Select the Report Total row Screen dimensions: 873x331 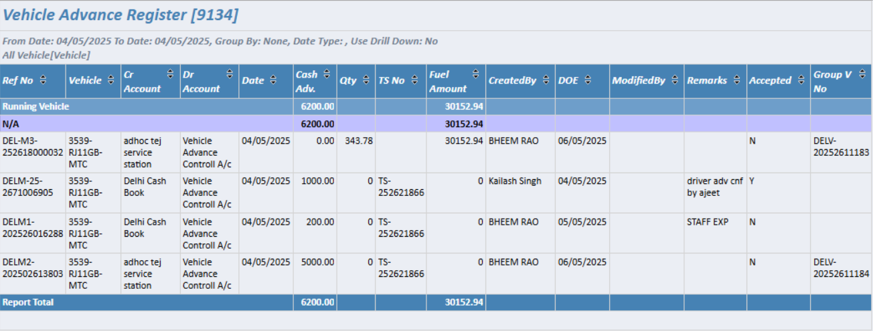tap(28, 302)
